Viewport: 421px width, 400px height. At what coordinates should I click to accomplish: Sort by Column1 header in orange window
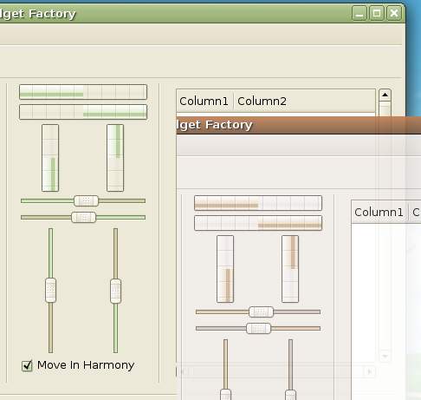pyautogui.click(x=379, y=212)
